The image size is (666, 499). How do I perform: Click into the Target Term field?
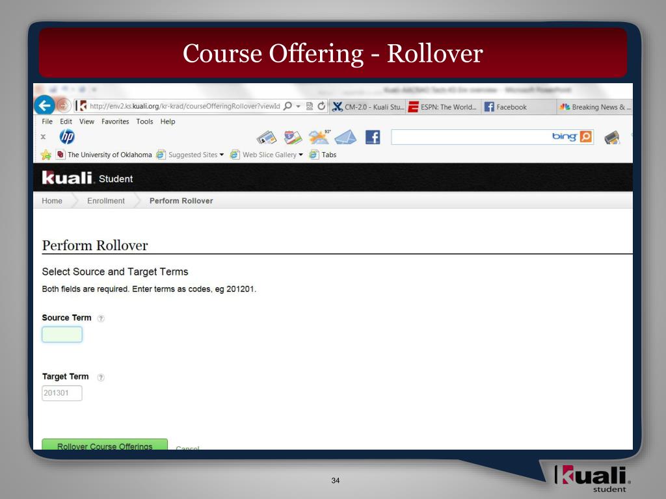click(x=62, y=393)
